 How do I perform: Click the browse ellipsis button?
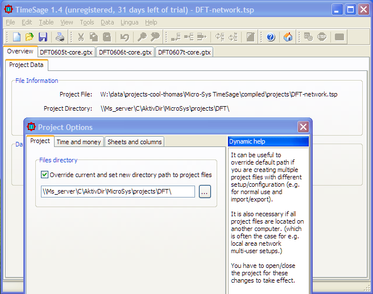(205, 191)
